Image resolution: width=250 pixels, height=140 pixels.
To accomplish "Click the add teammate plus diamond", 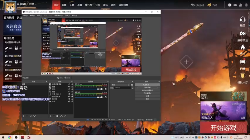I will [186, 62].
